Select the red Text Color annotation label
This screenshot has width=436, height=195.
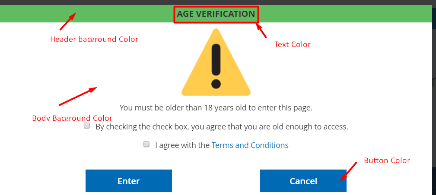(x=293, y=44)
